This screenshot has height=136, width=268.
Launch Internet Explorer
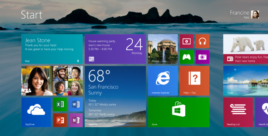coord(163,81)
